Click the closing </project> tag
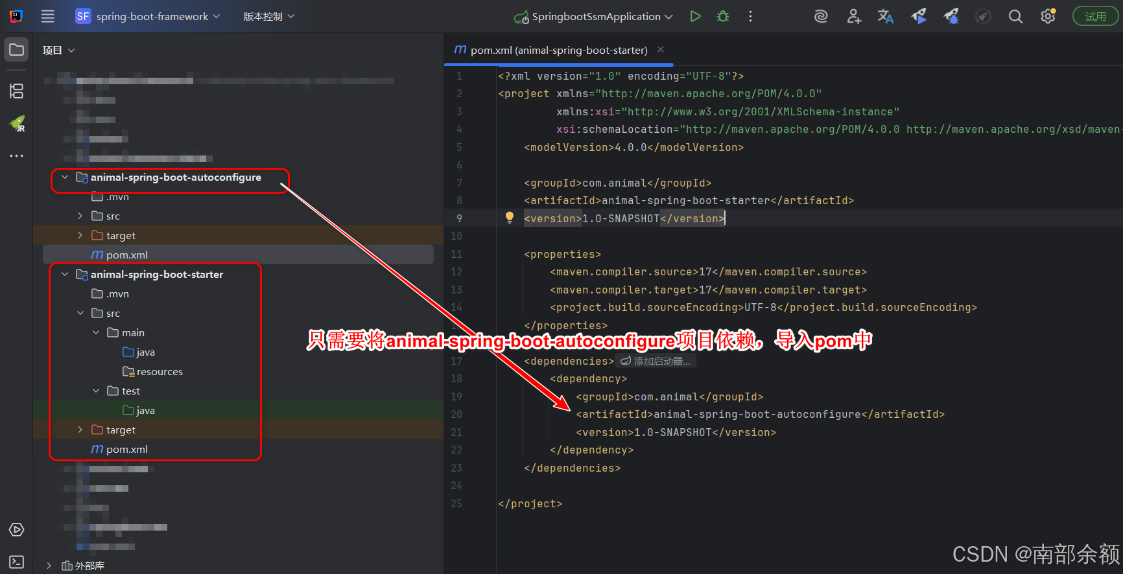Viewport: 1123px width, 574px height. tap(530, 503)
